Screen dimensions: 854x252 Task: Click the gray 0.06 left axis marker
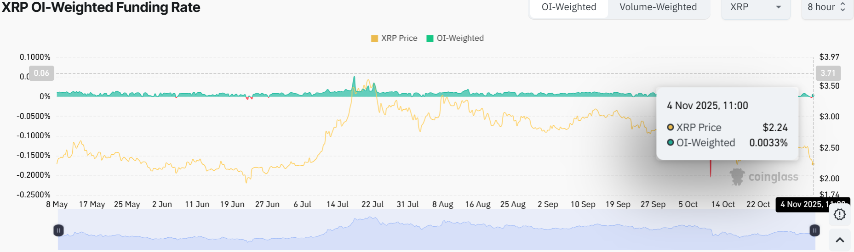point(41,73)
